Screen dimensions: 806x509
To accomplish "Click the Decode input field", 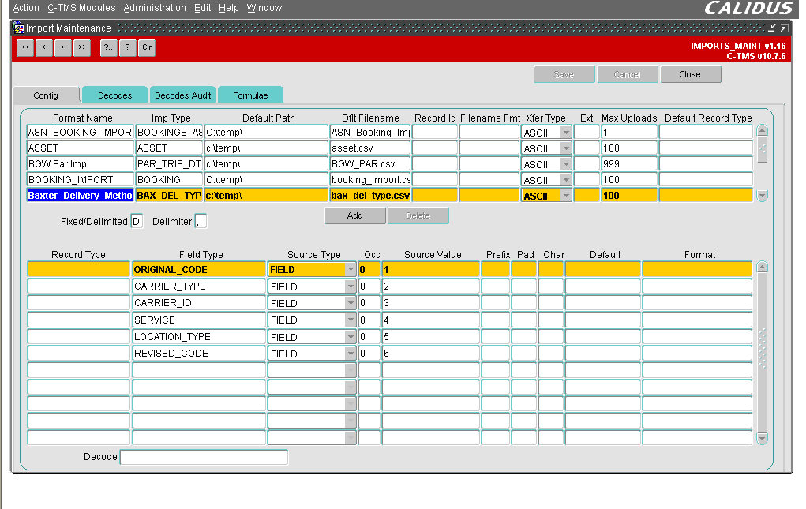I will (x=204, y=457).
